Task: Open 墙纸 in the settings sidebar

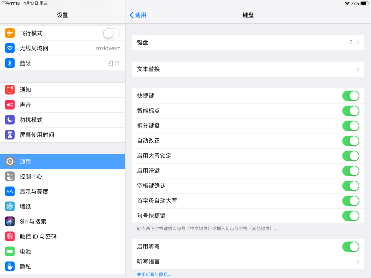Action: coord(63,207)
